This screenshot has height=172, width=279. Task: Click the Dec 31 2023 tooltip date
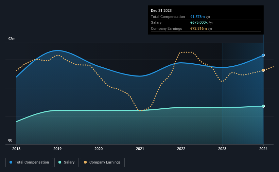[161, 10]
